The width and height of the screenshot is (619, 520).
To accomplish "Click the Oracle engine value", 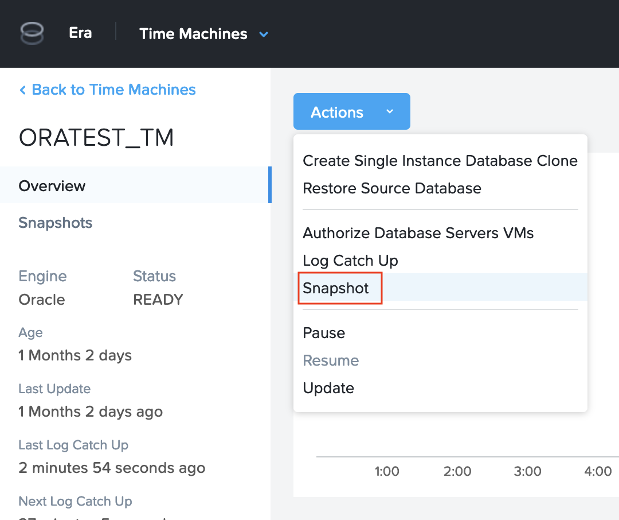I will 41,300.
